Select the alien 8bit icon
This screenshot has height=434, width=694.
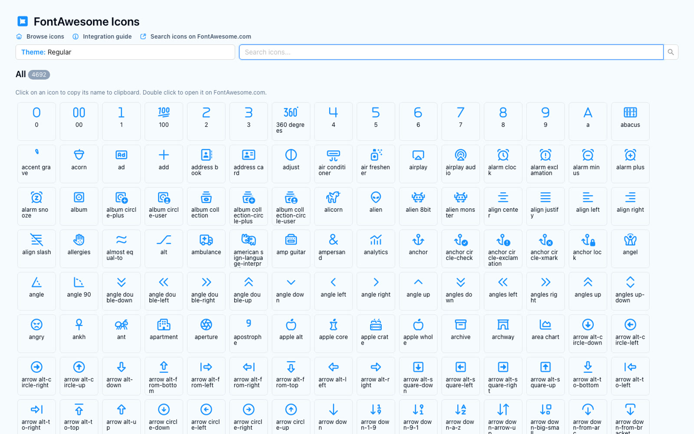418,206
